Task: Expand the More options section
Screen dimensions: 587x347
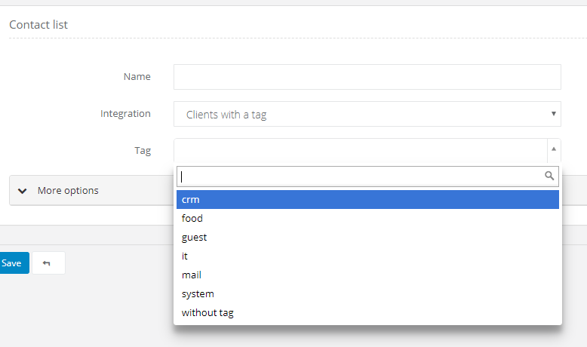Action: click(68, 191)
